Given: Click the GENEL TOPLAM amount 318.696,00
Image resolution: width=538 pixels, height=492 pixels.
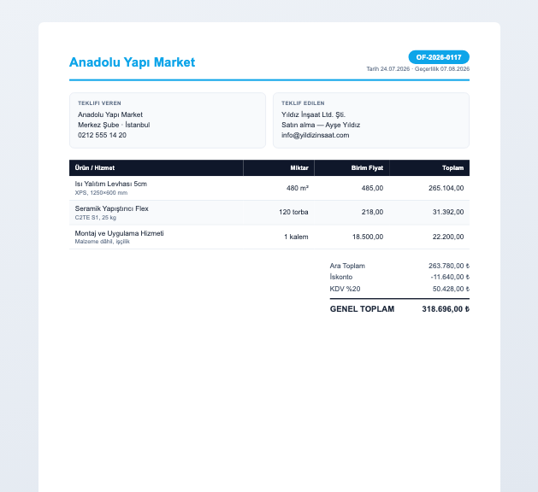Looking at the screenshot, I should tap(446, 309).
